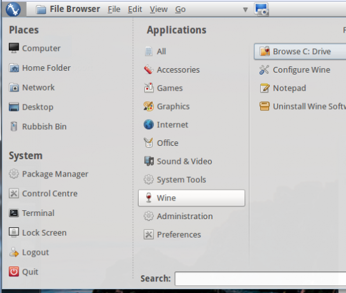Open the Go menu
Image resolution: width=346 pixels, height=293 pixels.
coord(180,10)
